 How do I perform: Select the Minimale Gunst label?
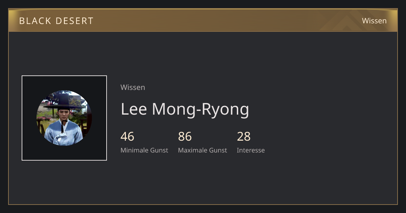click(x=144, y=150)
